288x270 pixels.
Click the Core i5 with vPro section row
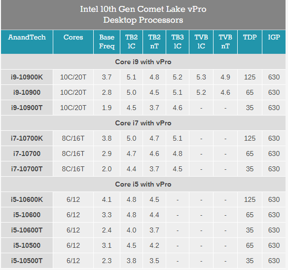(143, 184)
